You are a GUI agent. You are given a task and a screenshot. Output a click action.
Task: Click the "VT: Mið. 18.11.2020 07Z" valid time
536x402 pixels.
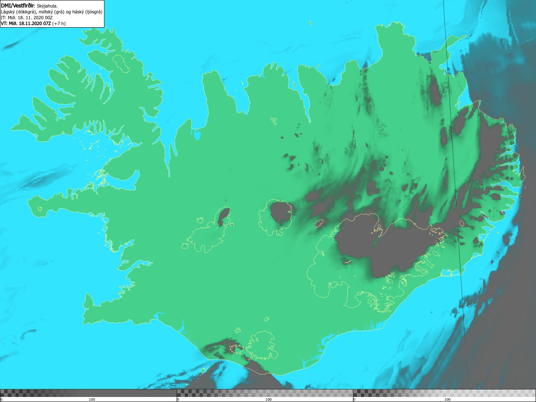click(26, 23)
